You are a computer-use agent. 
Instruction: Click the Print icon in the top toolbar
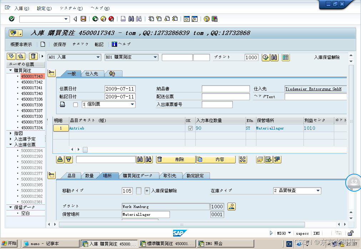123,19
